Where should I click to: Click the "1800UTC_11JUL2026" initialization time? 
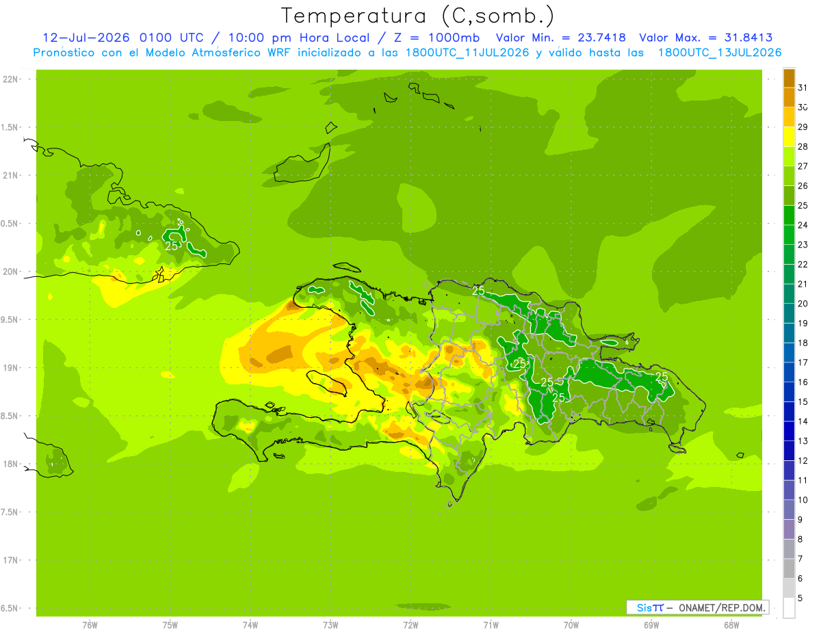coord(466,53)
